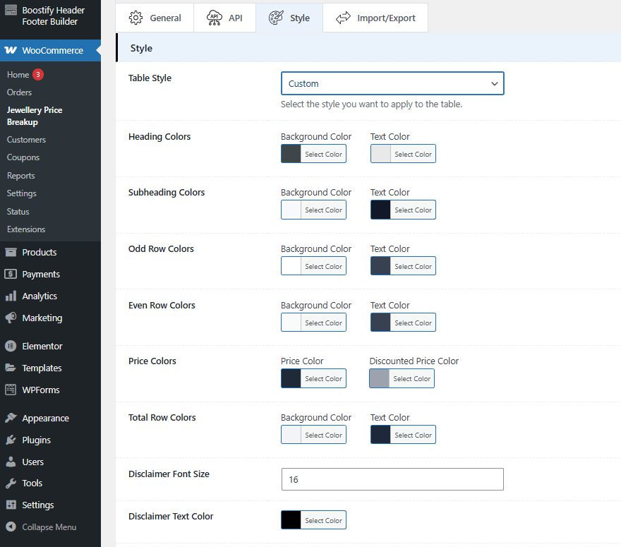
Task: Click the Users person icon
Action: coord(11,462)
